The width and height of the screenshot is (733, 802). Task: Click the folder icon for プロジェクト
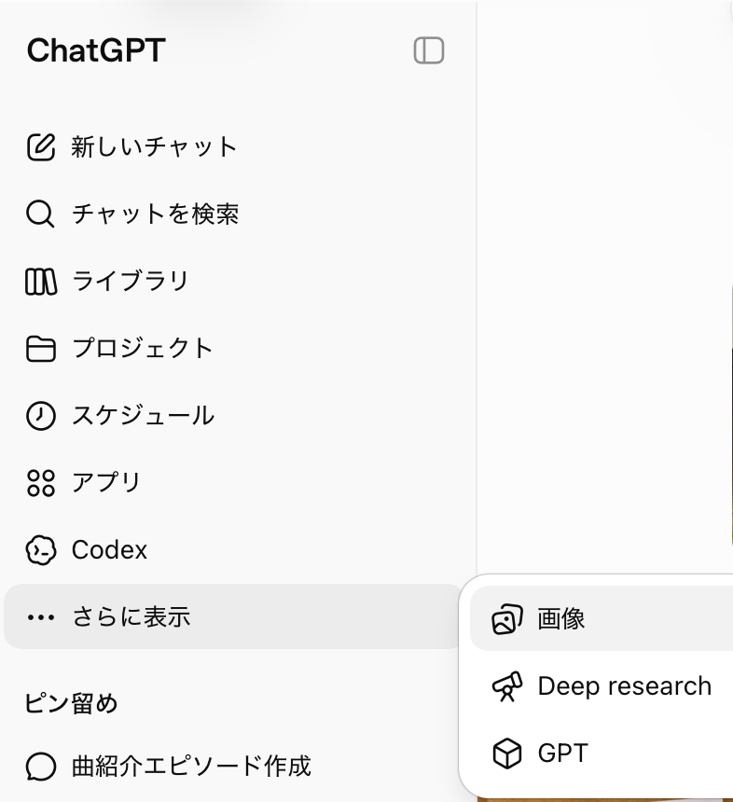pyautogui.click(x=41, y=349)
